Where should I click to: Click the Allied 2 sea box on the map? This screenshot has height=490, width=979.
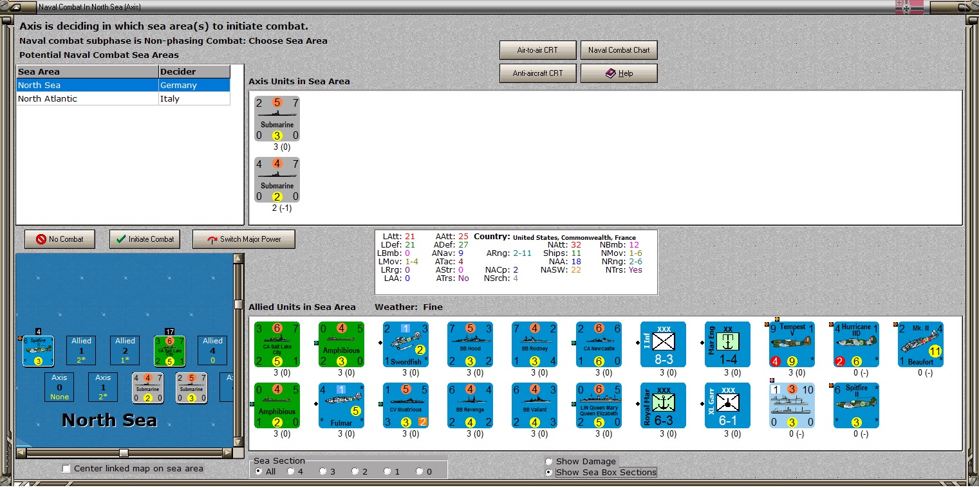click(126, 350)
